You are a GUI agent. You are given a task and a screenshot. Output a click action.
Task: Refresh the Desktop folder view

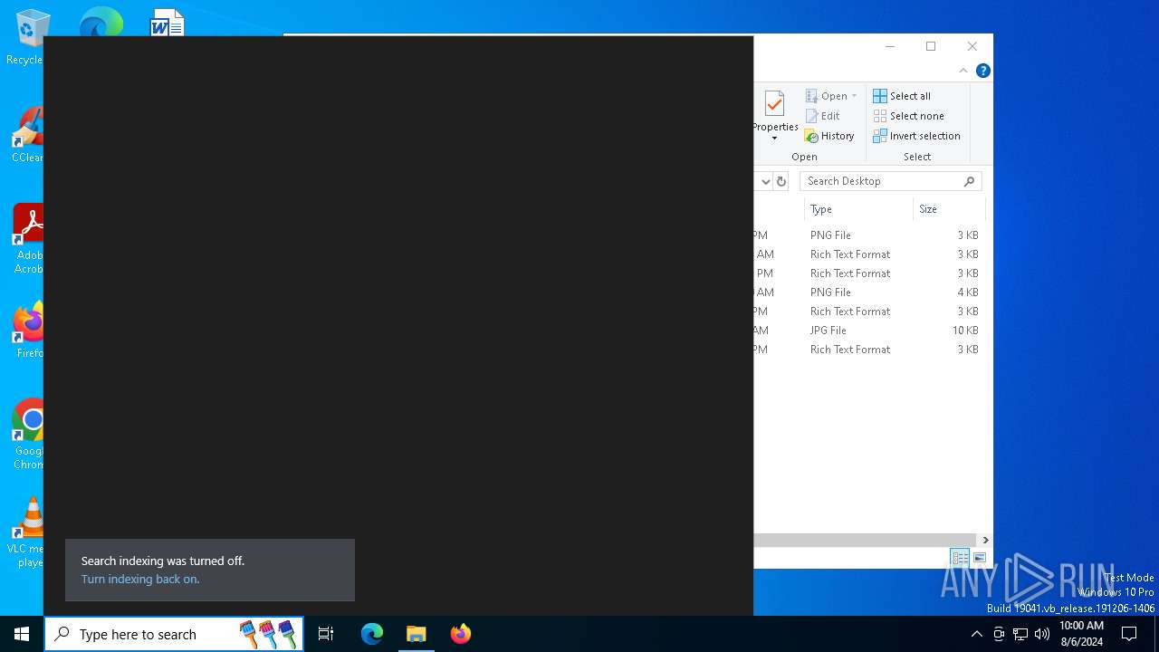click(x=781, y=181)
